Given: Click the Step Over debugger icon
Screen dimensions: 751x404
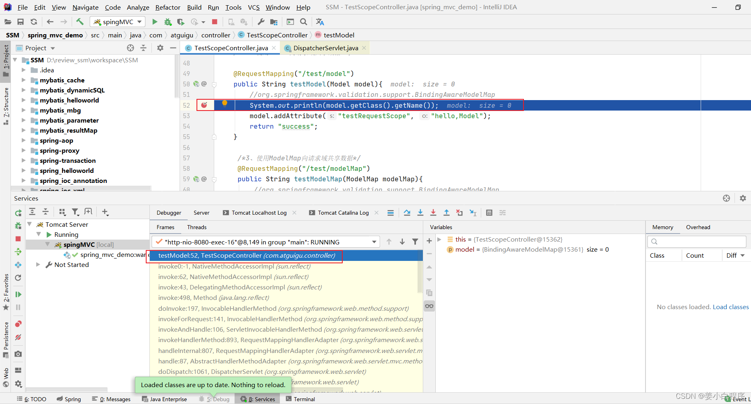Looking at the screenshot, I should click(407, 213).
